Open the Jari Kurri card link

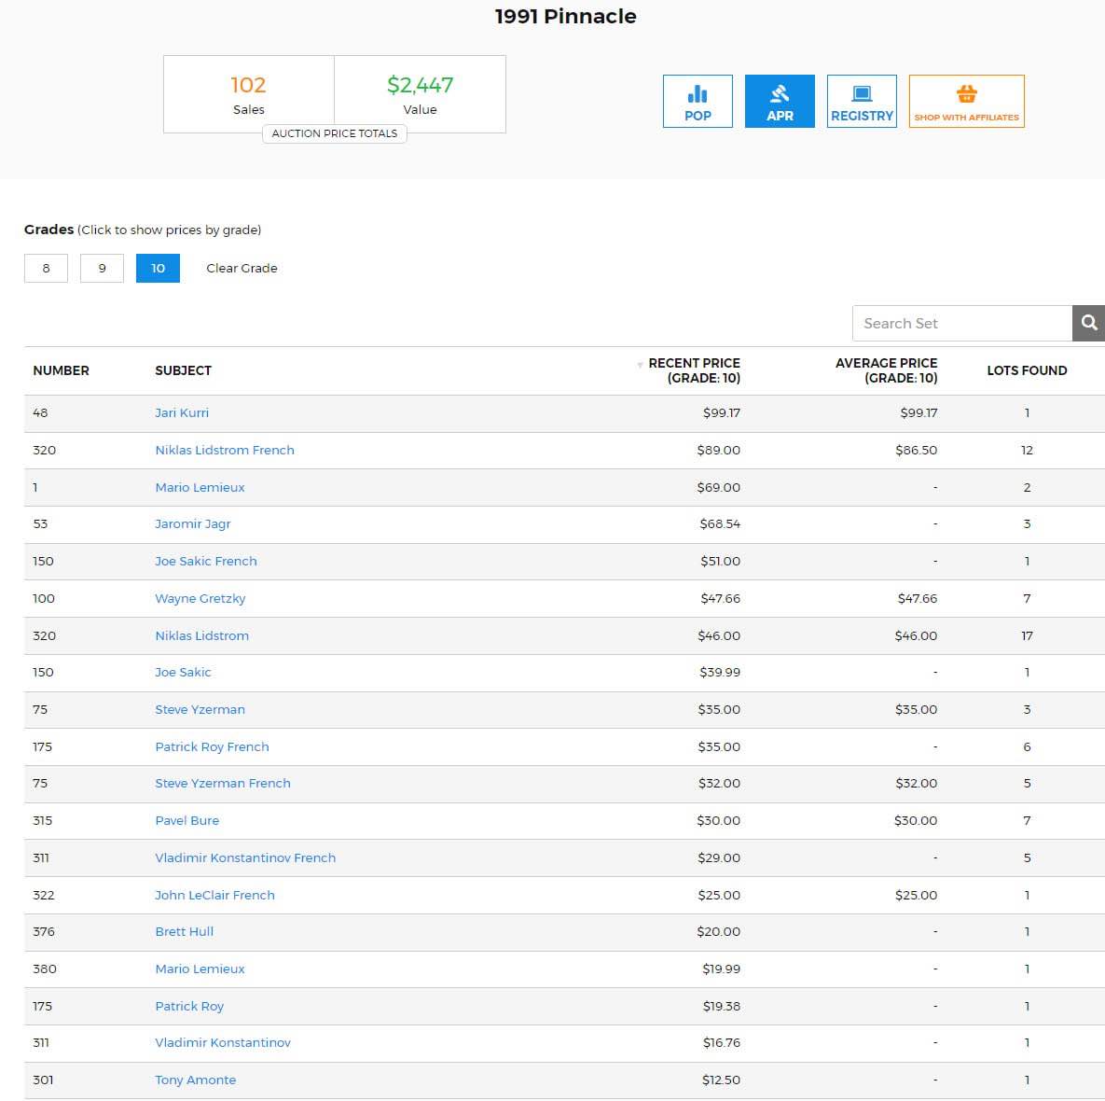click(x=182, y=412)
